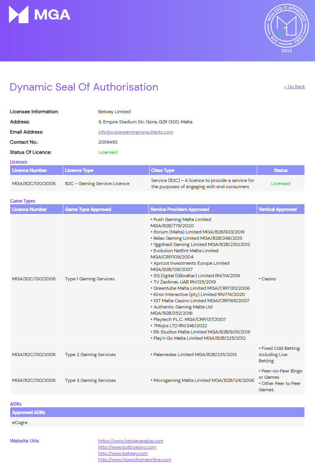Select the TV Žaidimai, UAB entry
This screenshot has width=315, height=467.
[183, 282]
